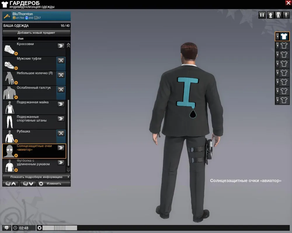Jump clothing list down with double chevron
292x233 pixels.
coord(68,169)
